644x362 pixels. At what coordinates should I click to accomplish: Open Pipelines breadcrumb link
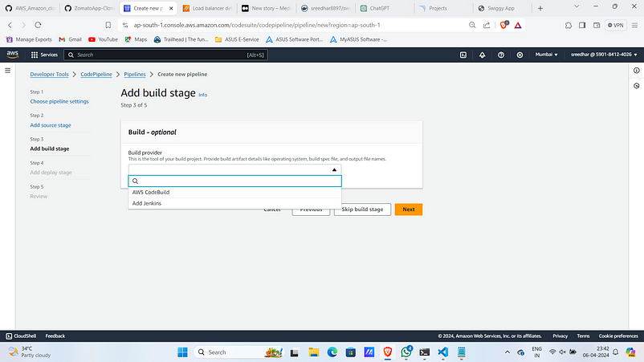point(135,75)
